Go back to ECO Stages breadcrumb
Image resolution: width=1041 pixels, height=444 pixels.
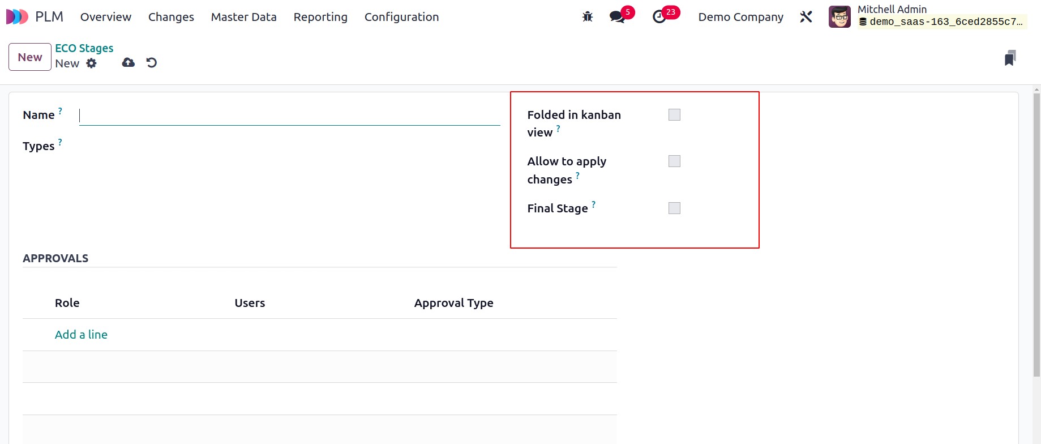pos(84,48)
